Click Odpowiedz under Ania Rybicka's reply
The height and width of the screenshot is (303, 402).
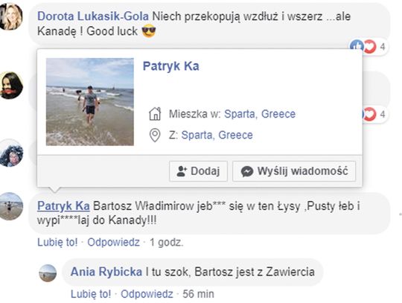pos(147,294)
